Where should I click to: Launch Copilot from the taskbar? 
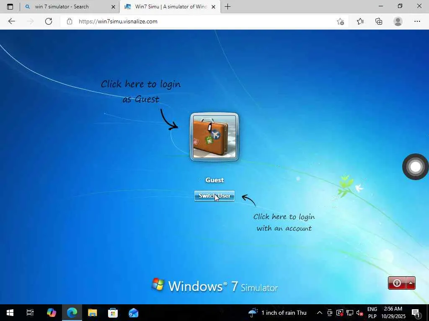(x=52, y=313)
